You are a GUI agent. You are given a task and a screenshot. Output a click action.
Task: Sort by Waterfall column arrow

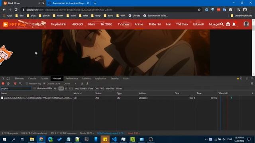point(252,93)
